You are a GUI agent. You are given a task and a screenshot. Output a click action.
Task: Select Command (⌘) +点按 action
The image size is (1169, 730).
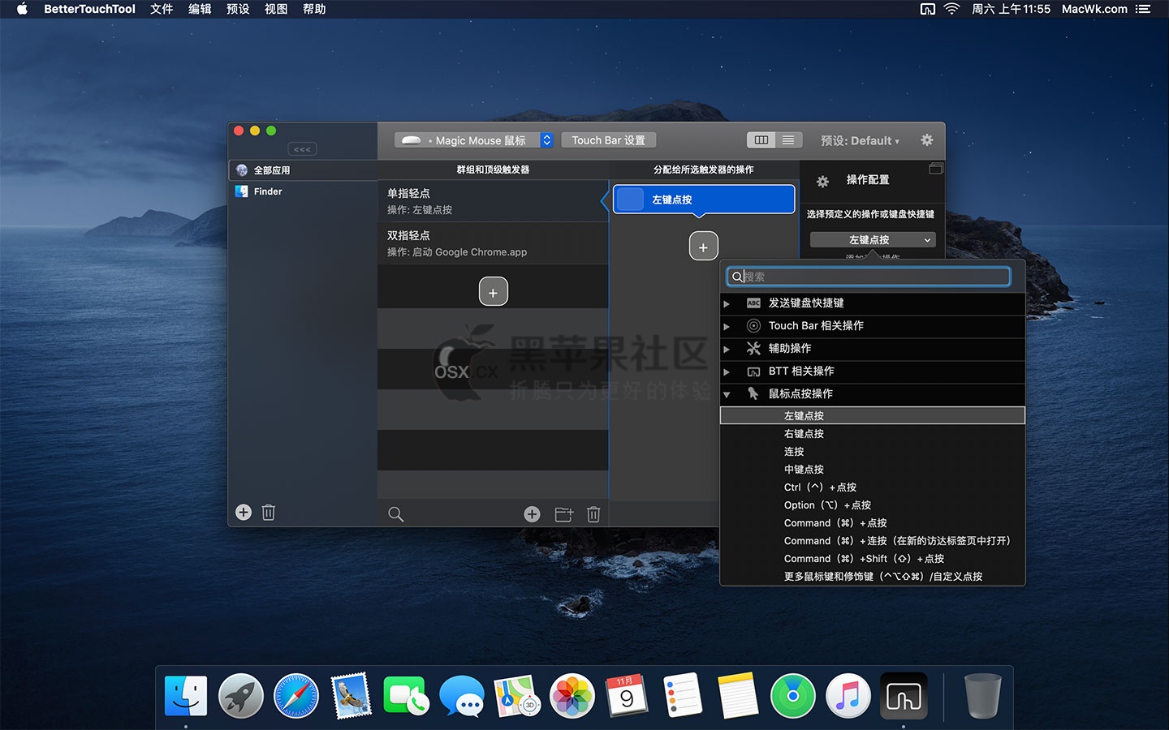point(873,522)
